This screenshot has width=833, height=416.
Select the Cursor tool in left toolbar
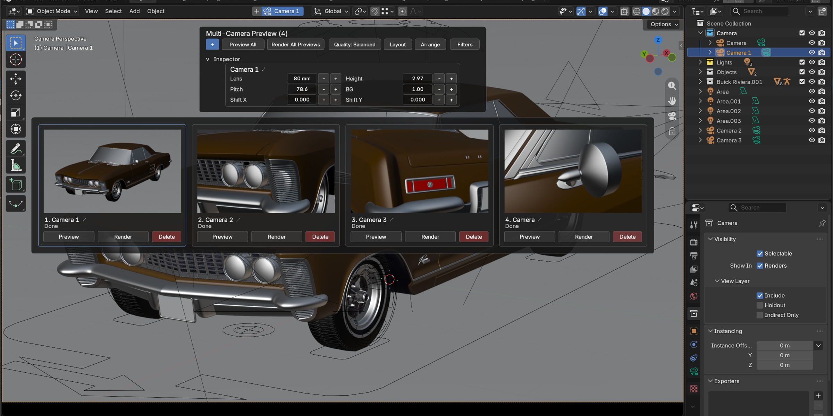point(16,60)
